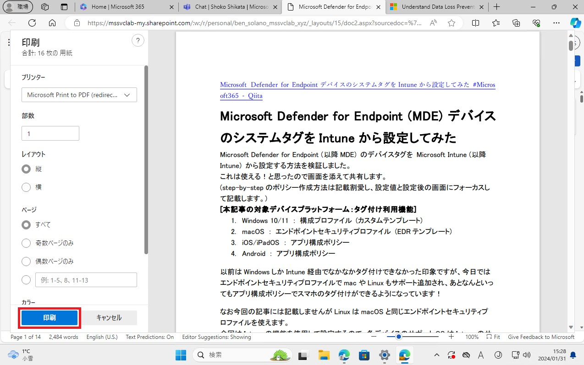Select portrait 縦 layout
The height and width of the screenshot is (365, 584).
pyautogui.click(x=26, y=169)
